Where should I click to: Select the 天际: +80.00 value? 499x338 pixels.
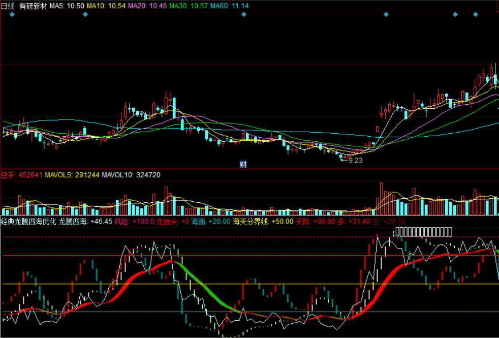(x=316, y=222)
